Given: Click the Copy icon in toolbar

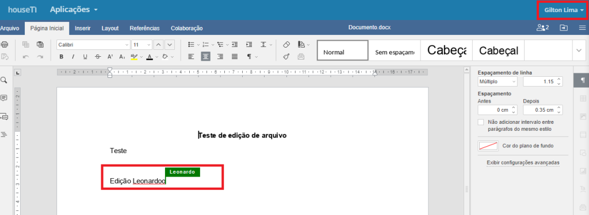Looking at the screenshot, I should pyautogui.click(x=25, y=45).
